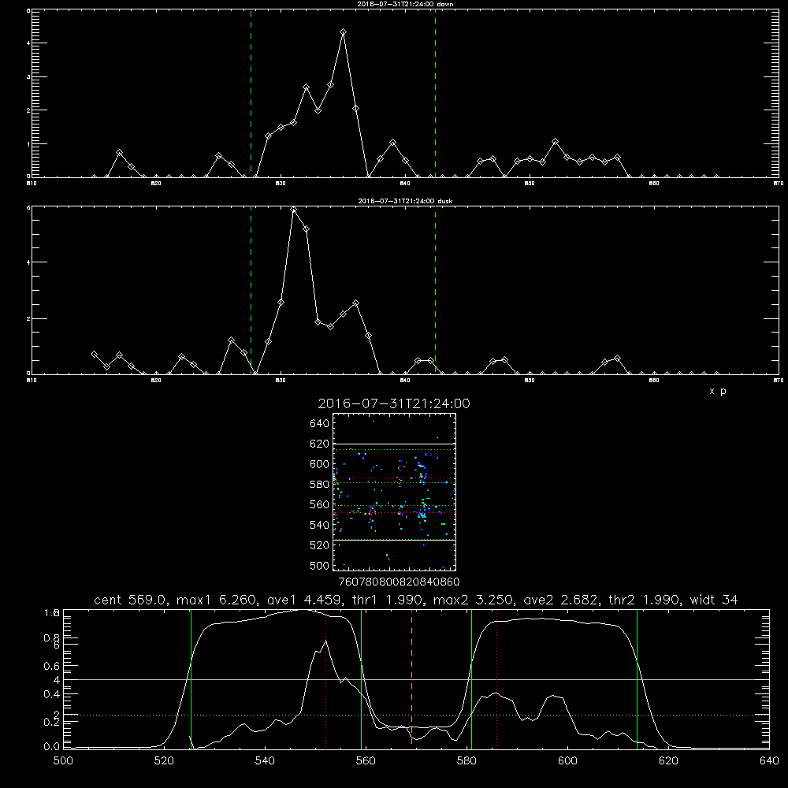Click the right green dashed line in dusk plot

(435, 290)
